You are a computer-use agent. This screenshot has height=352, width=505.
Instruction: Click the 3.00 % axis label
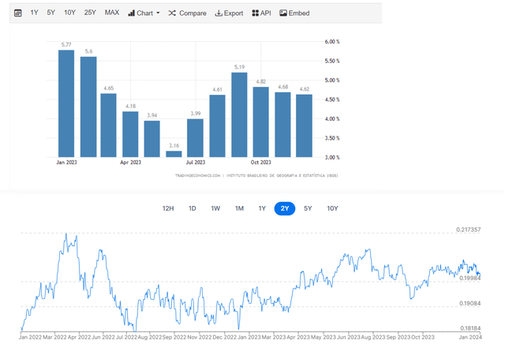tap(332, 158)
